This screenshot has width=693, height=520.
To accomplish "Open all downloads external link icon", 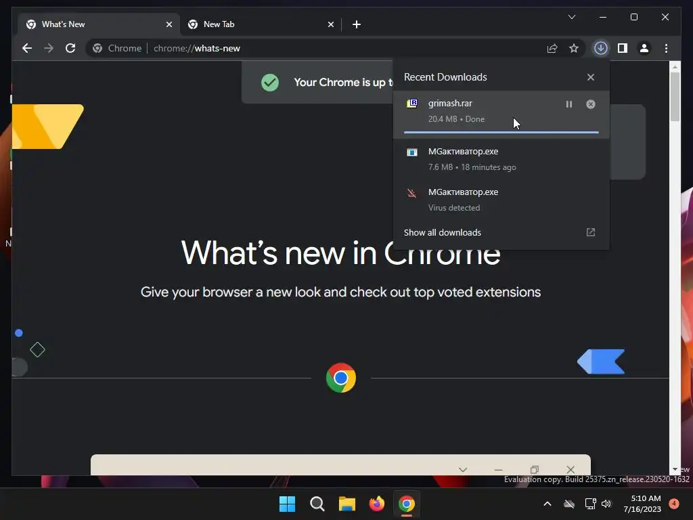I will 590,233.
